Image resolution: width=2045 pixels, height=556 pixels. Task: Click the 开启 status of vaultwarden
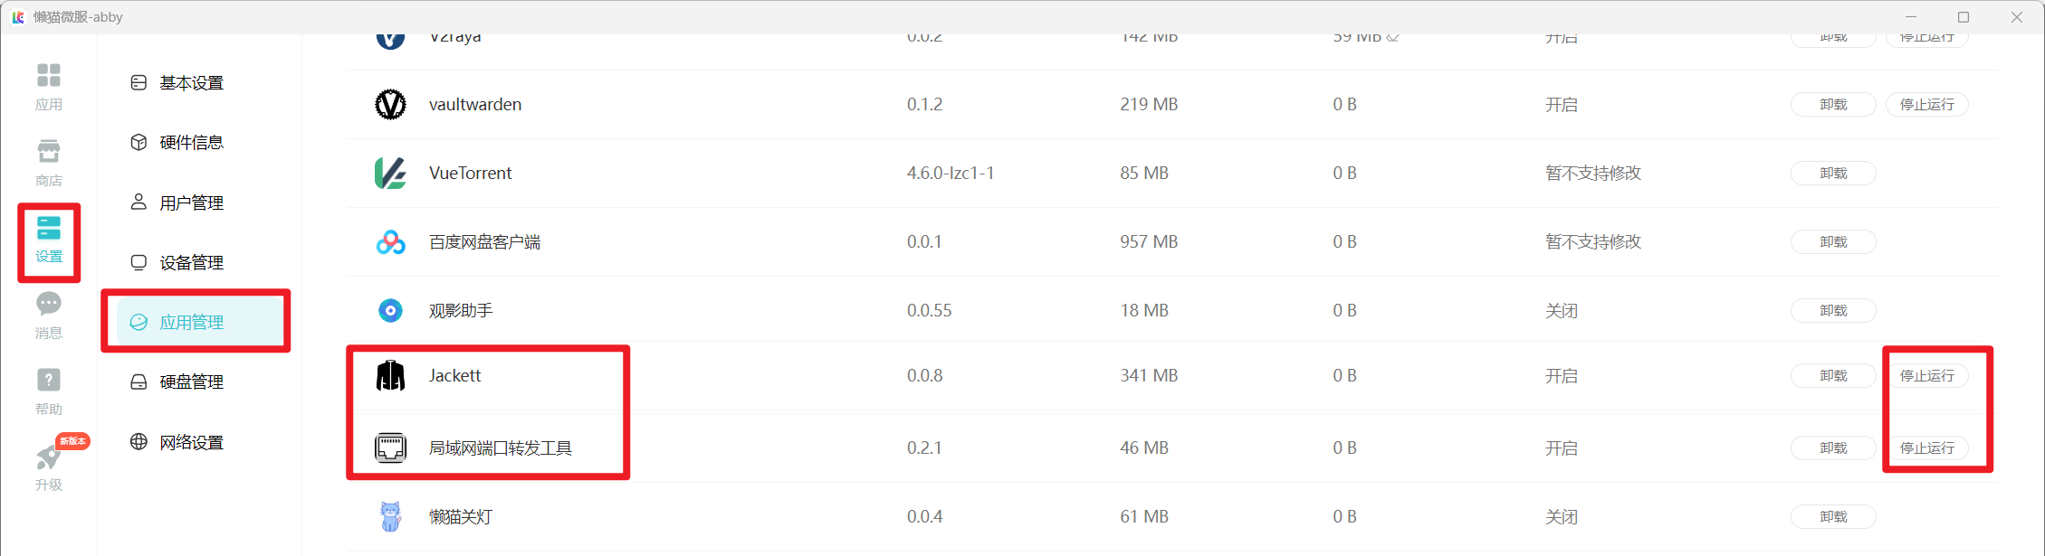click(x=1561, y=104)
